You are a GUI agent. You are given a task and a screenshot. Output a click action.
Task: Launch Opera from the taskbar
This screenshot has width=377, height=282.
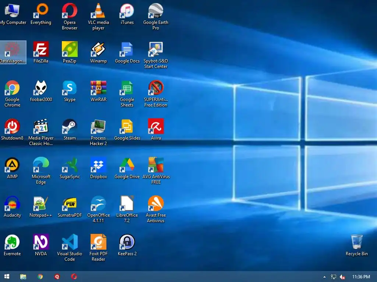point(74,276)
